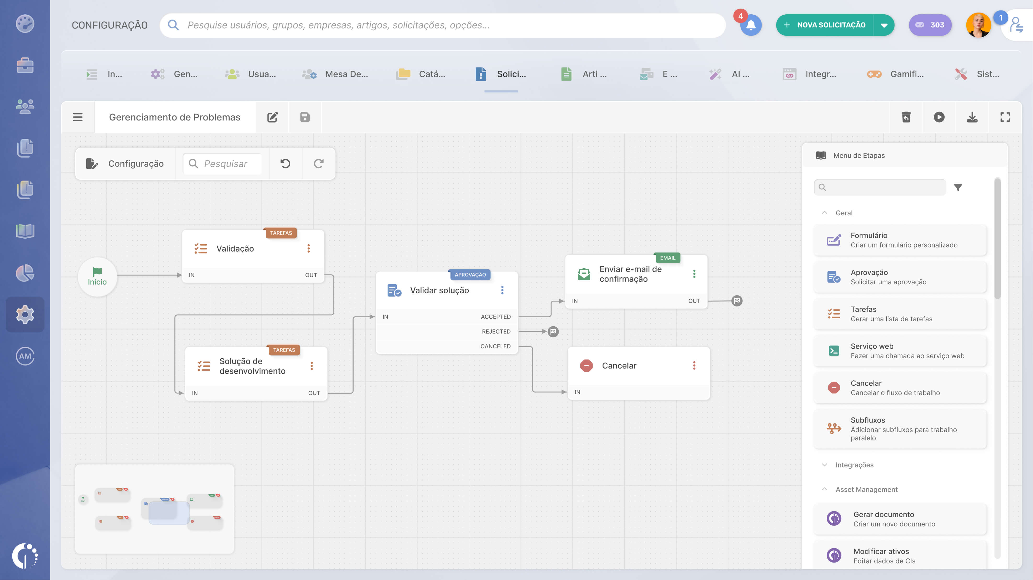Switch to the Catá... tab
The image size is (1033, 580).
pos(421,74)
